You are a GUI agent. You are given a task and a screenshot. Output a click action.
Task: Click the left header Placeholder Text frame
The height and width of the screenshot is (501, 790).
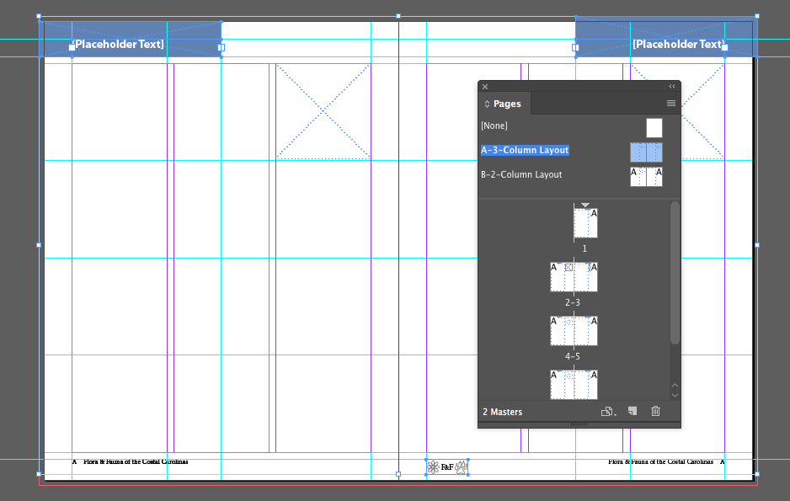(x=131, y=40)
